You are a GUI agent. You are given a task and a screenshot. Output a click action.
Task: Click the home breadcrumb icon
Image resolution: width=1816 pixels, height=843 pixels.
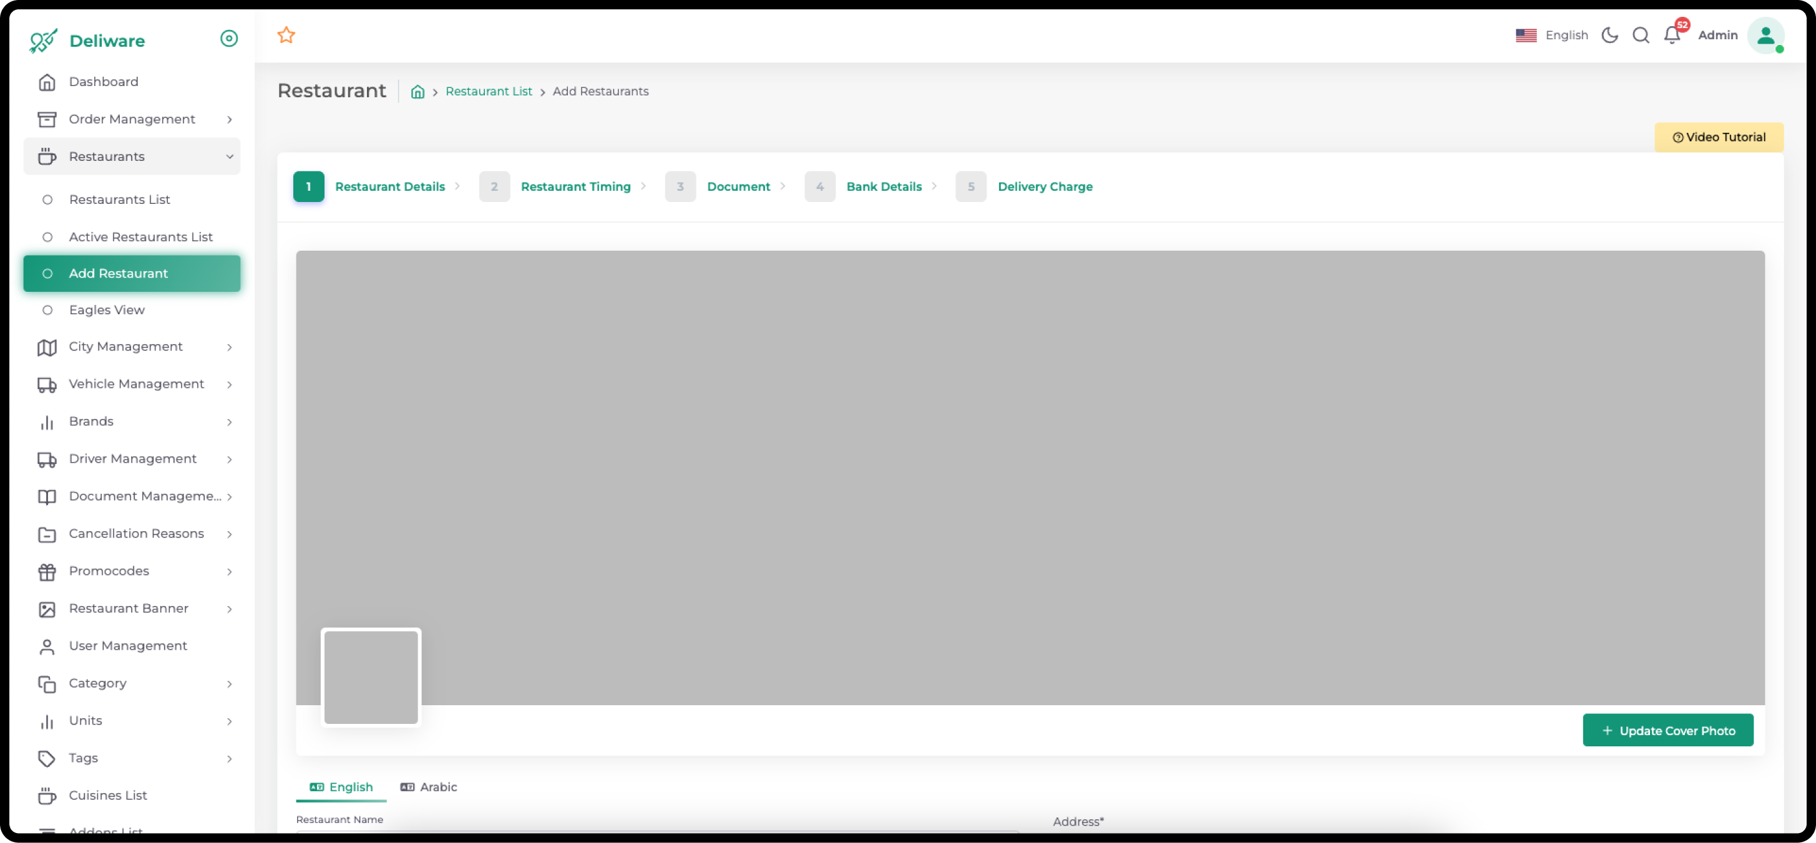point(417,92)
